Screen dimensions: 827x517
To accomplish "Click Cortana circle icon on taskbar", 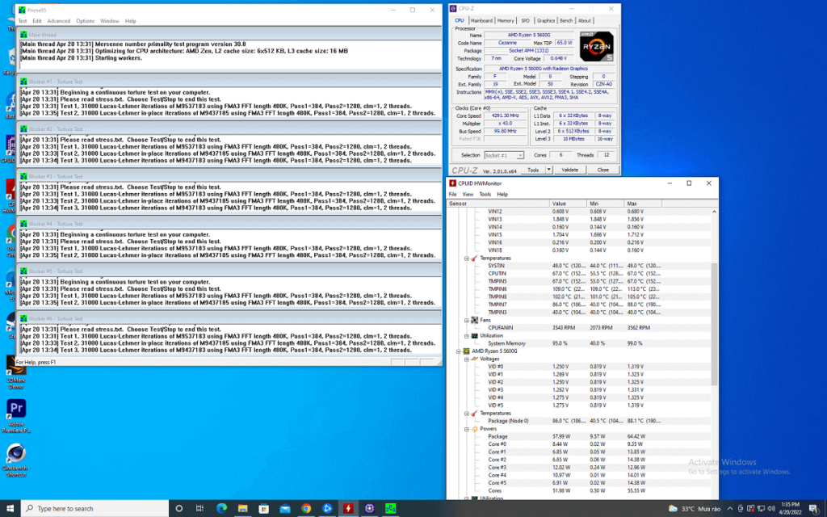I will pyautogui.click(x=178, y=508).
